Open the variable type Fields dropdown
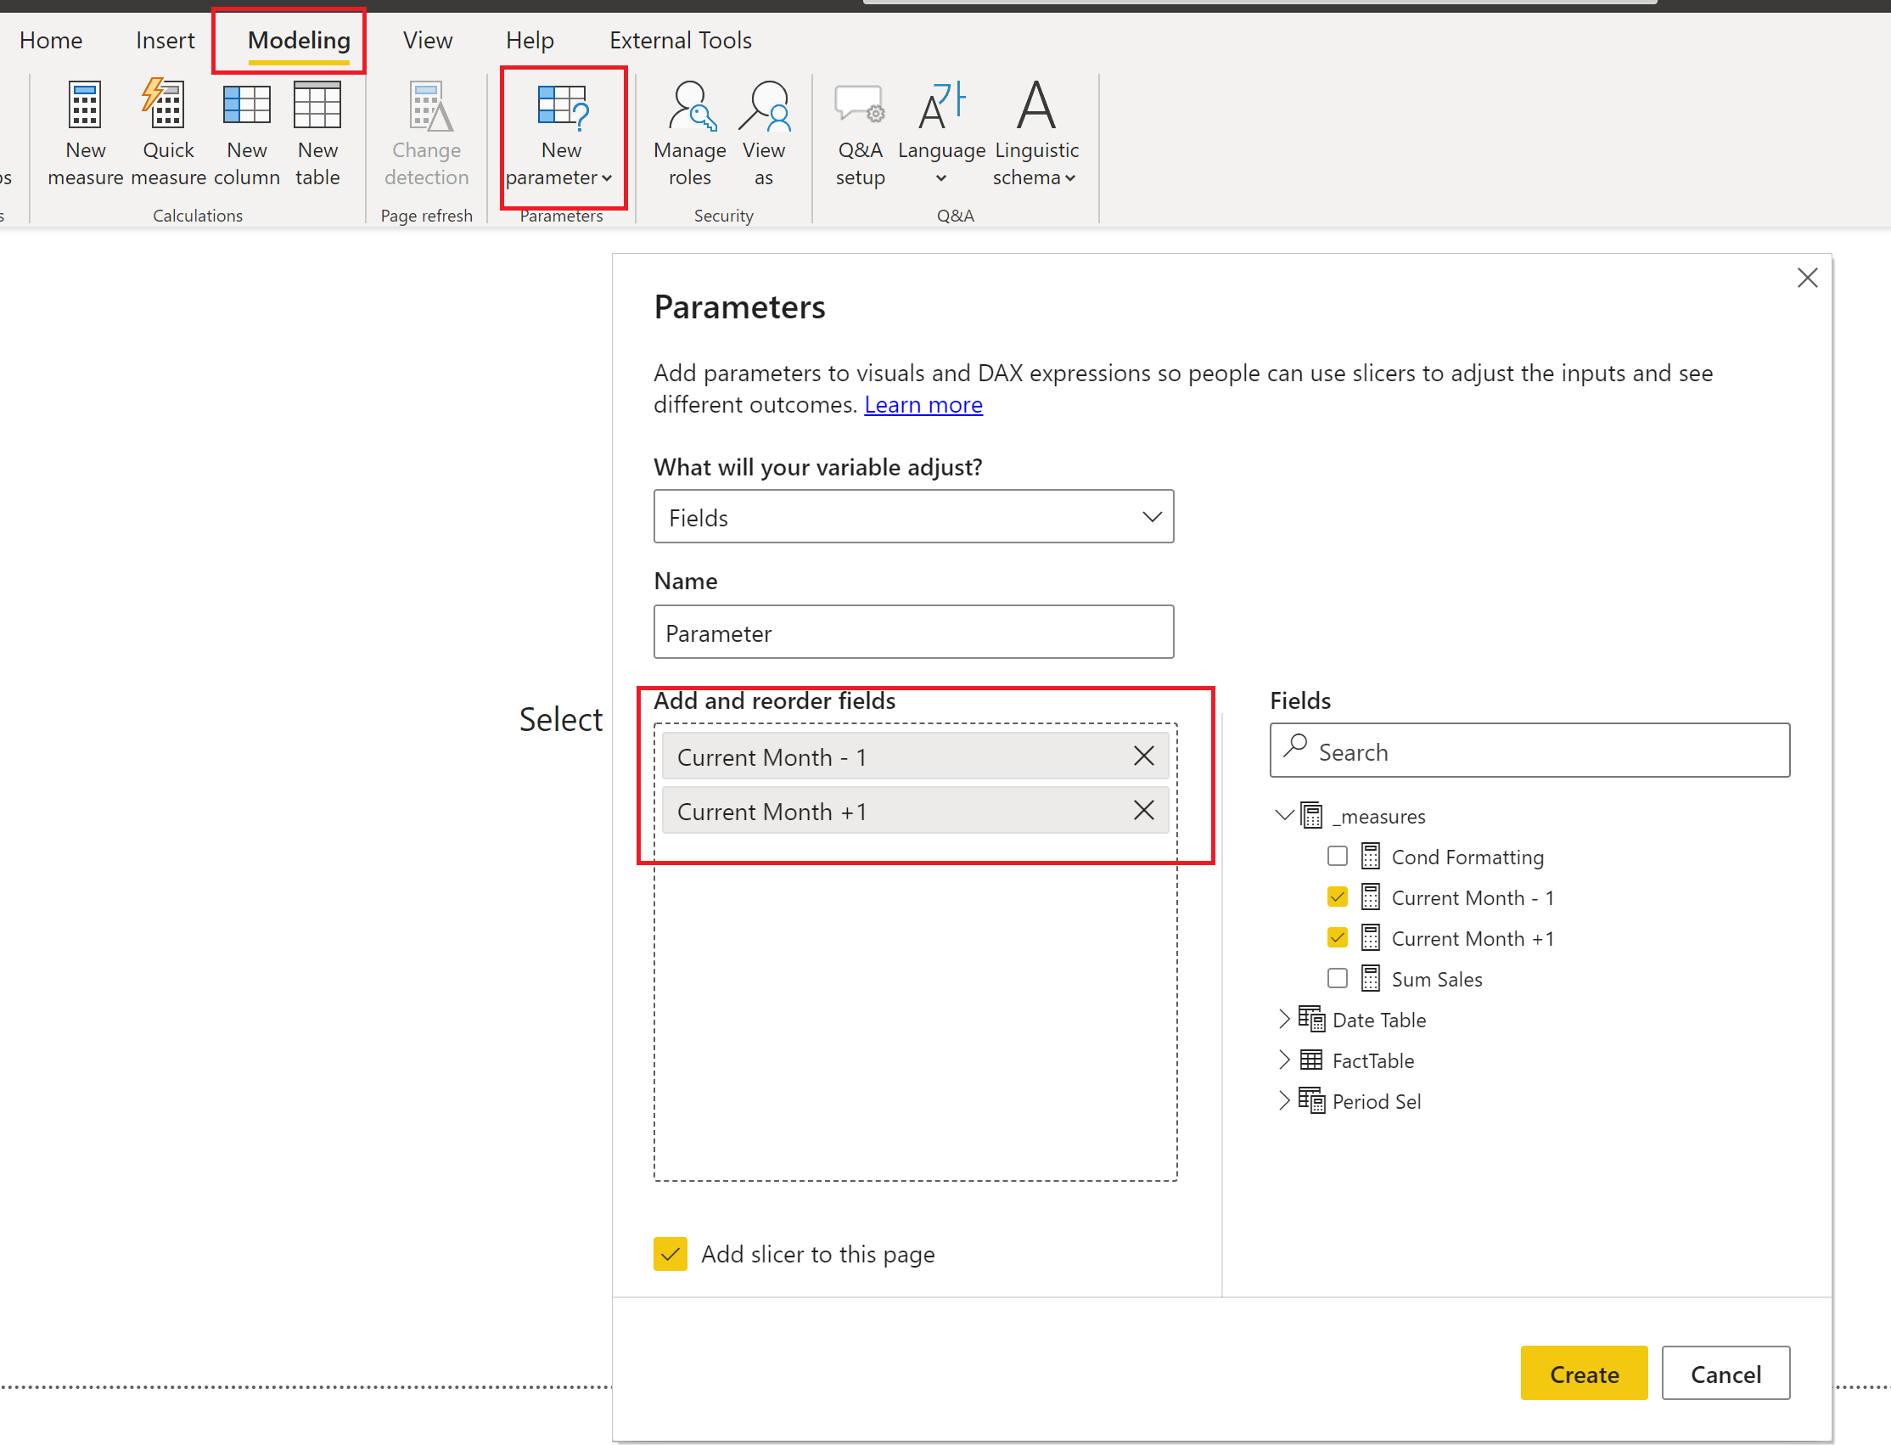The height and width of the screenshot is (1445, 1891). coord(913,516)
